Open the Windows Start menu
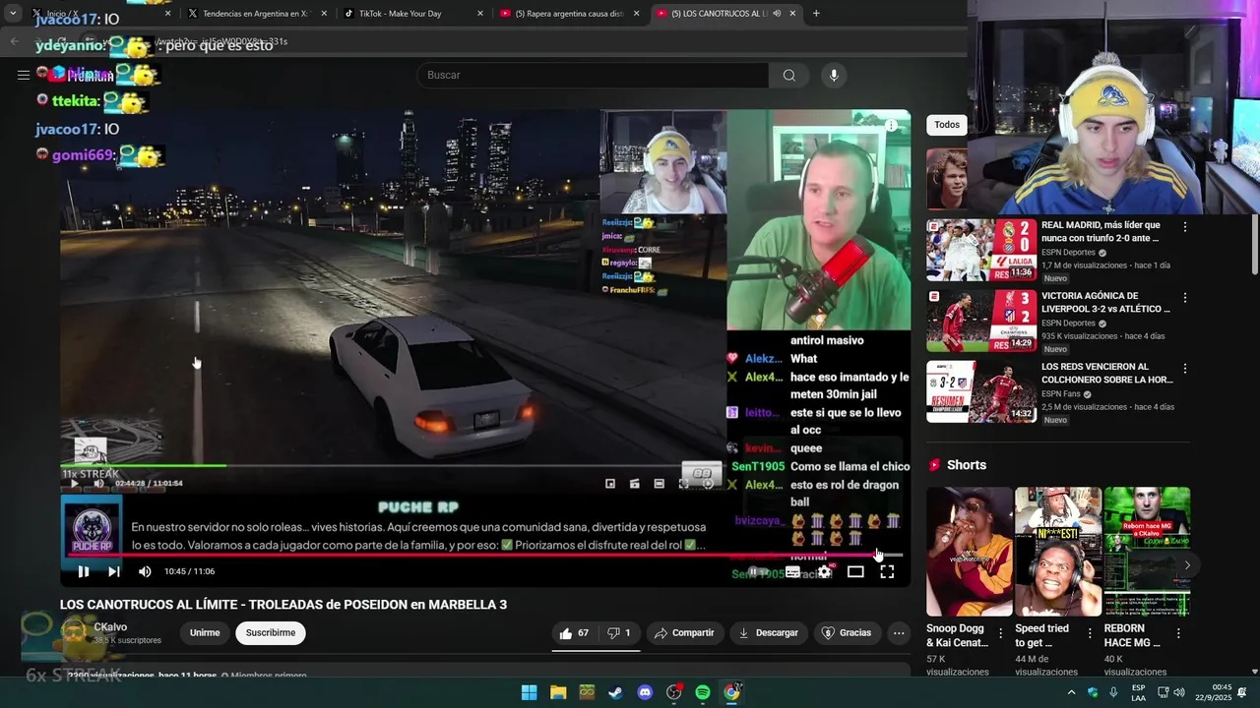Viewport: 1260px width, 708px height. click(x=530, y=692)
